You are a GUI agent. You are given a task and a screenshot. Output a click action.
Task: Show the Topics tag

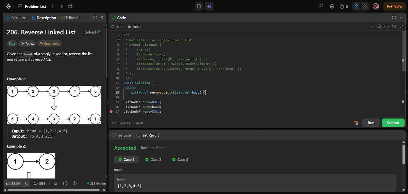coord(27,43)
